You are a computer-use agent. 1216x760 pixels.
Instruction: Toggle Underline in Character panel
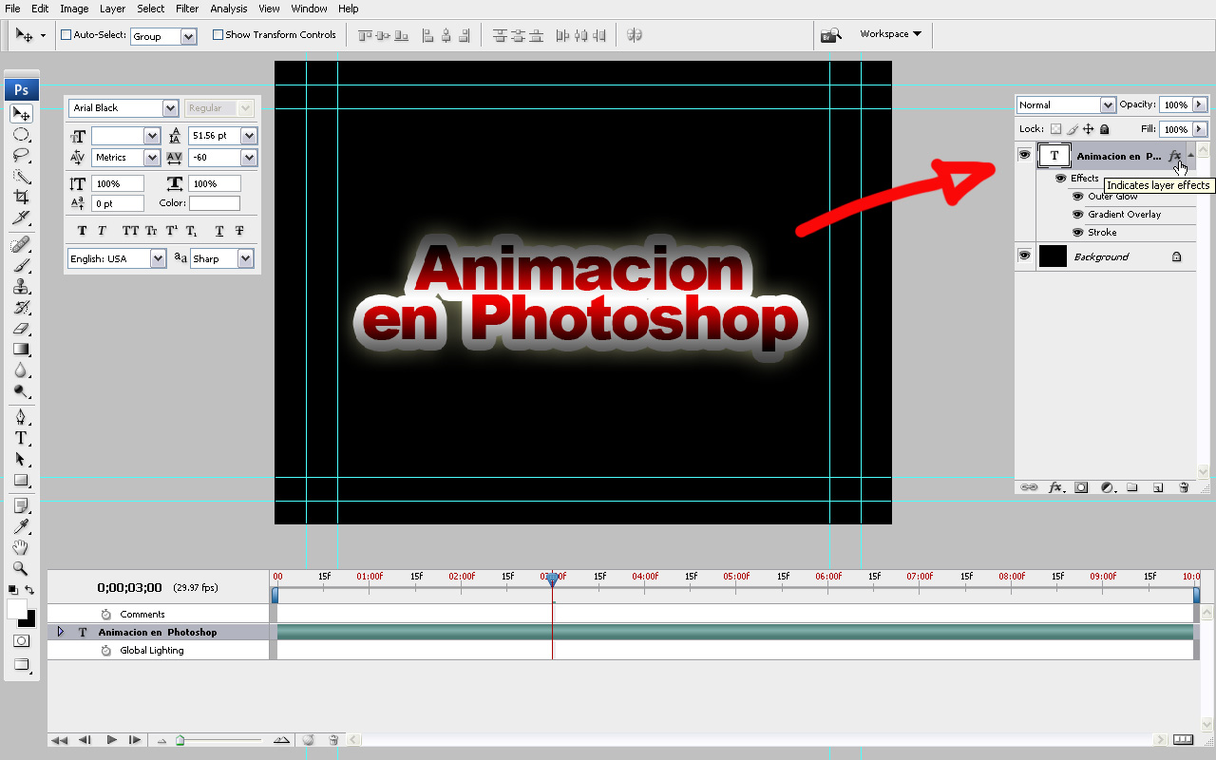coord(219,231)
